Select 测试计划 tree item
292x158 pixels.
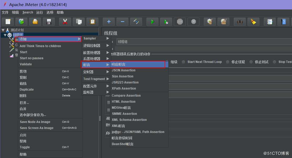point(17,30)
